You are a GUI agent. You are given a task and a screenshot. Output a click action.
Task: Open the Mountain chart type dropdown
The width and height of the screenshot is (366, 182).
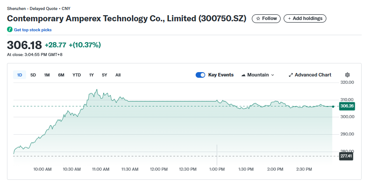[x=258, y=75]
